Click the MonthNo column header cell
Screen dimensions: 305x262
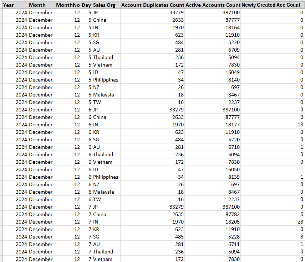tap(68, 5)
